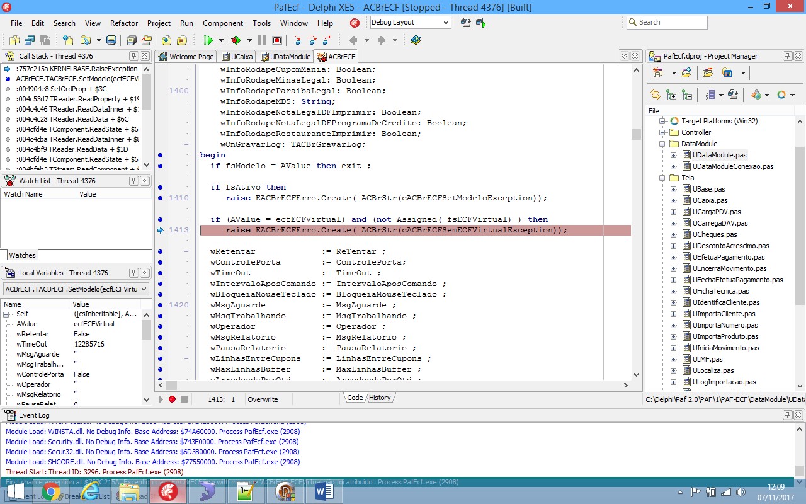This screenshot has height=504, width=806.
Task: Open Internet Explorer from taskbar
Action: coord(91,491)
